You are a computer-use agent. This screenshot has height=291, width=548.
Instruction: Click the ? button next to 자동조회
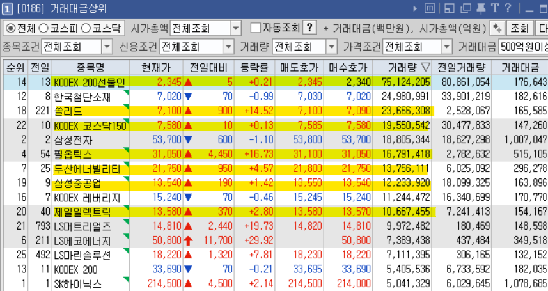coord(309,28)
